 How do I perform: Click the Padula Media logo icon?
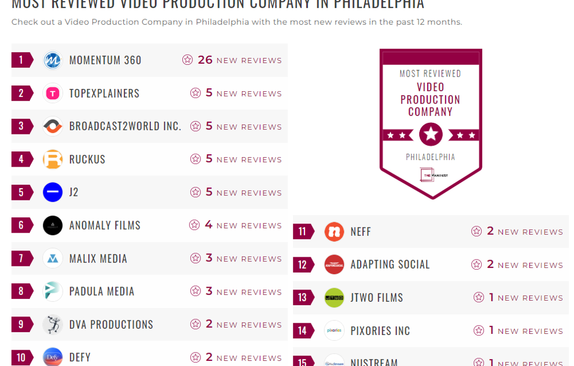tap(52, 291)
